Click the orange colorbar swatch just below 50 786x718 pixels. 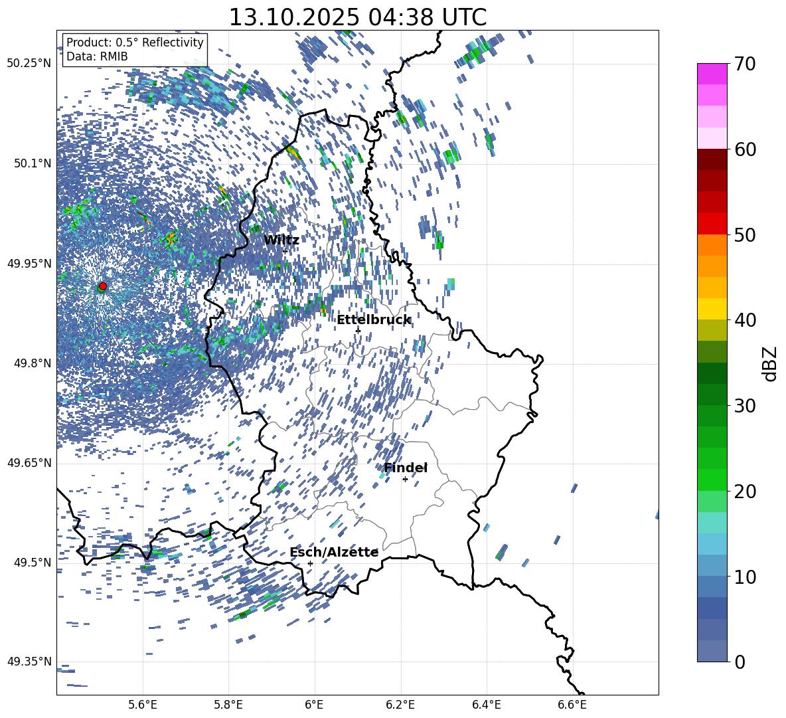[x=712, y=244]
